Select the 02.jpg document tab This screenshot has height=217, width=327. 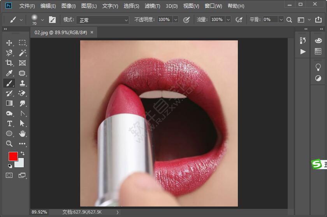tap(61, 33)
